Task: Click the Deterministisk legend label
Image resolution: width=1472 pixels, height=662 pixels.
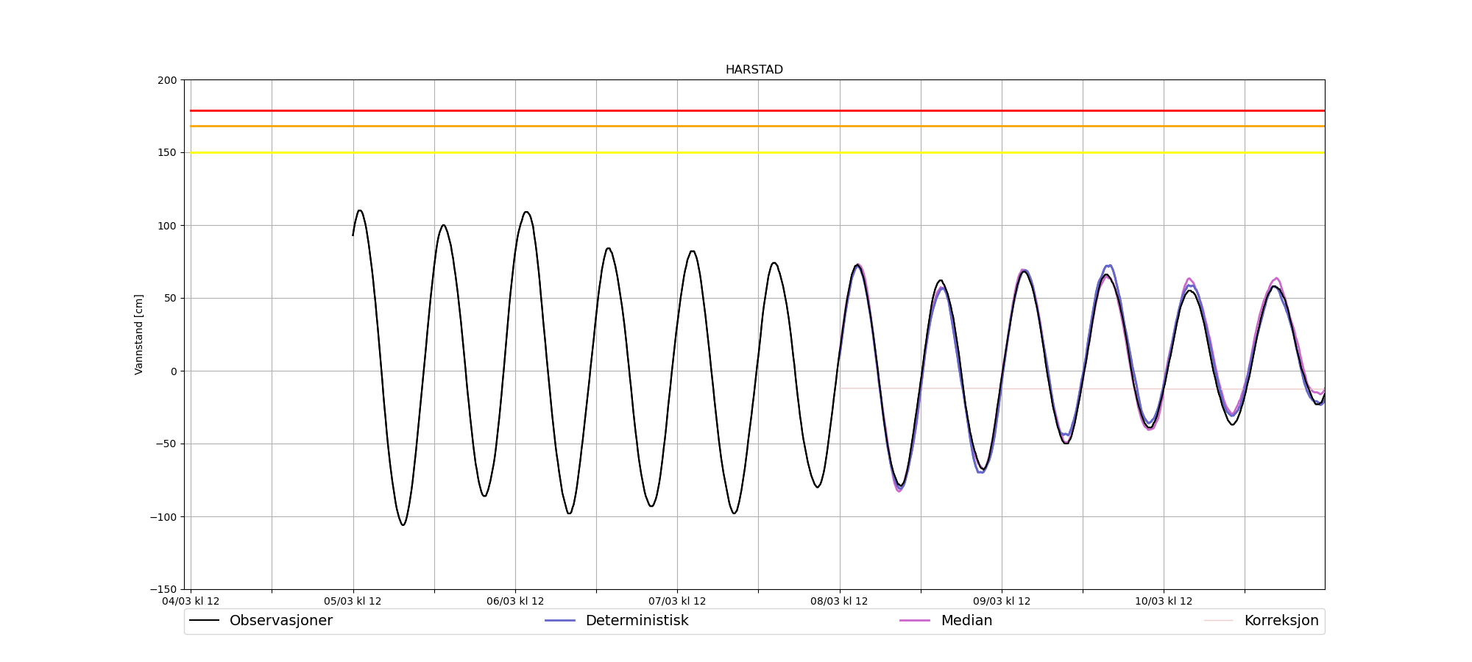Action: coord(637,621)
